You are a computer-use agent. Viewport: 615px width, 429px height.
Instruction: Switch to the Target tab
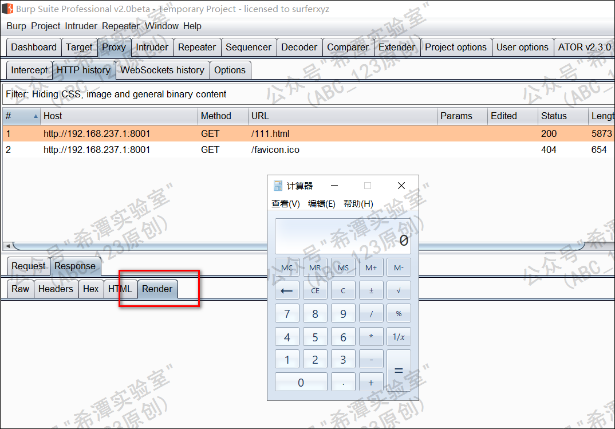pos(79,48)
